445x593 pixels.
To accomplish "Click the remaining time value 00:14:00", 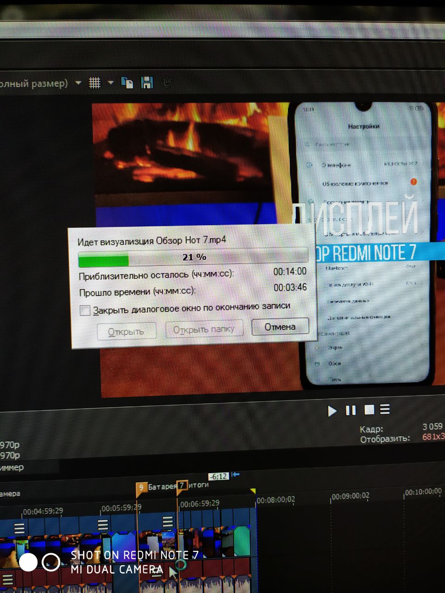I will tap(290, 271).
